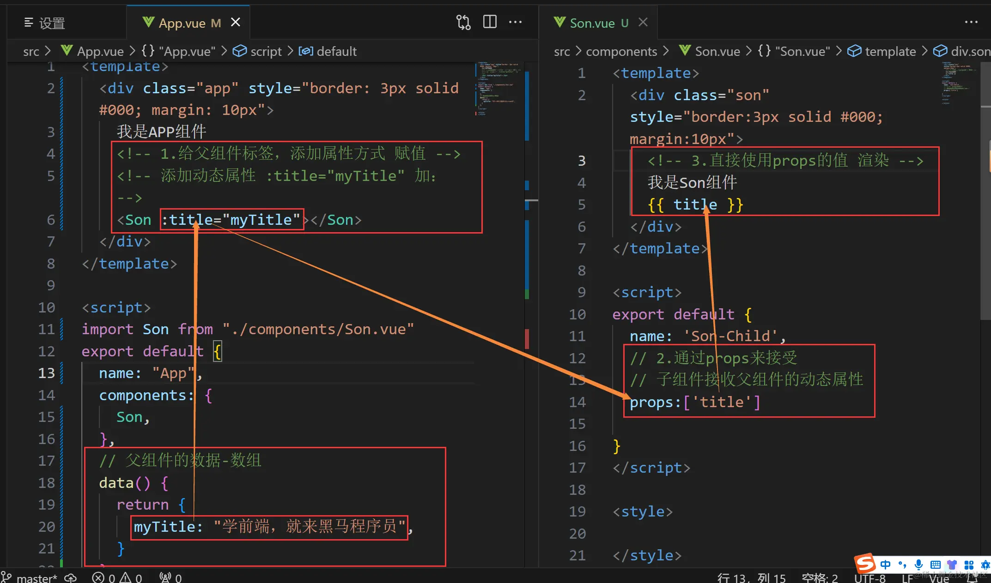The image size is (991, 583).
Task: Change indentation via 空格: 2 status item
Action: click(x=820, y=578)
